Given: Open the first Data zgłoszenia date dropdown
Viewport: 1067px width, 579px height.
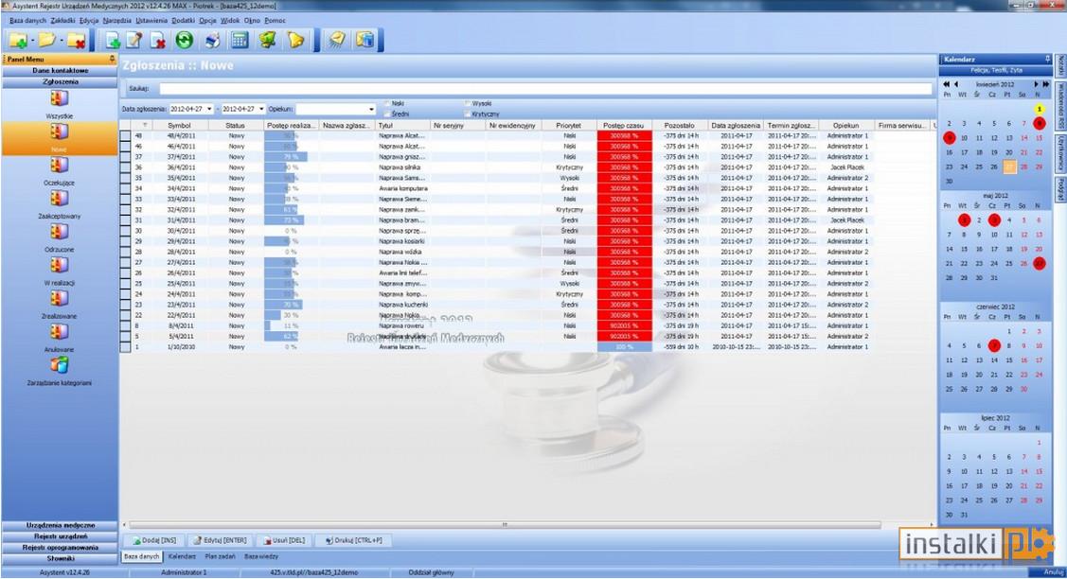Looking at the screenshot, I should click(x=209, y=109).
